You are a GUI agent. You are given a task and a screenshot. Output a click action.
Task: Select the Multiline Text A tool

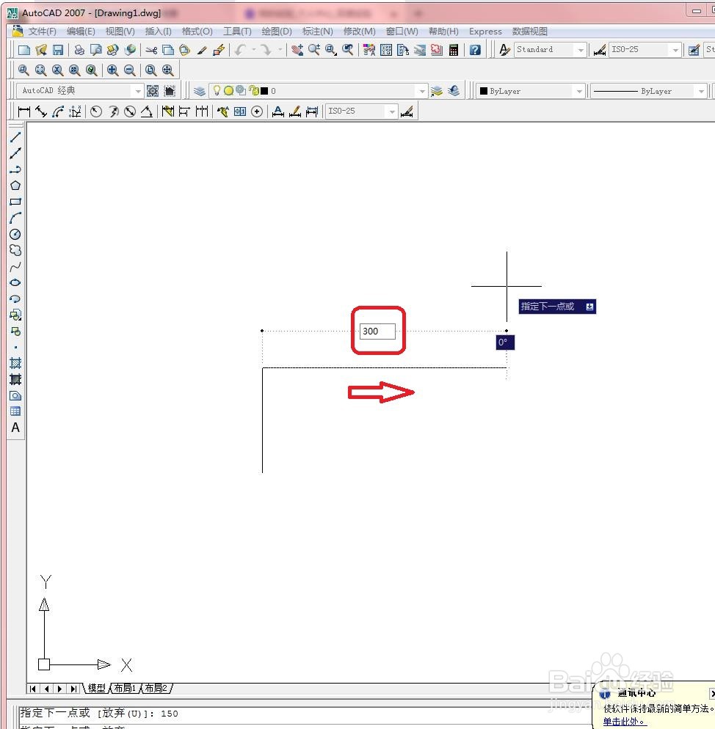(15, 428)
